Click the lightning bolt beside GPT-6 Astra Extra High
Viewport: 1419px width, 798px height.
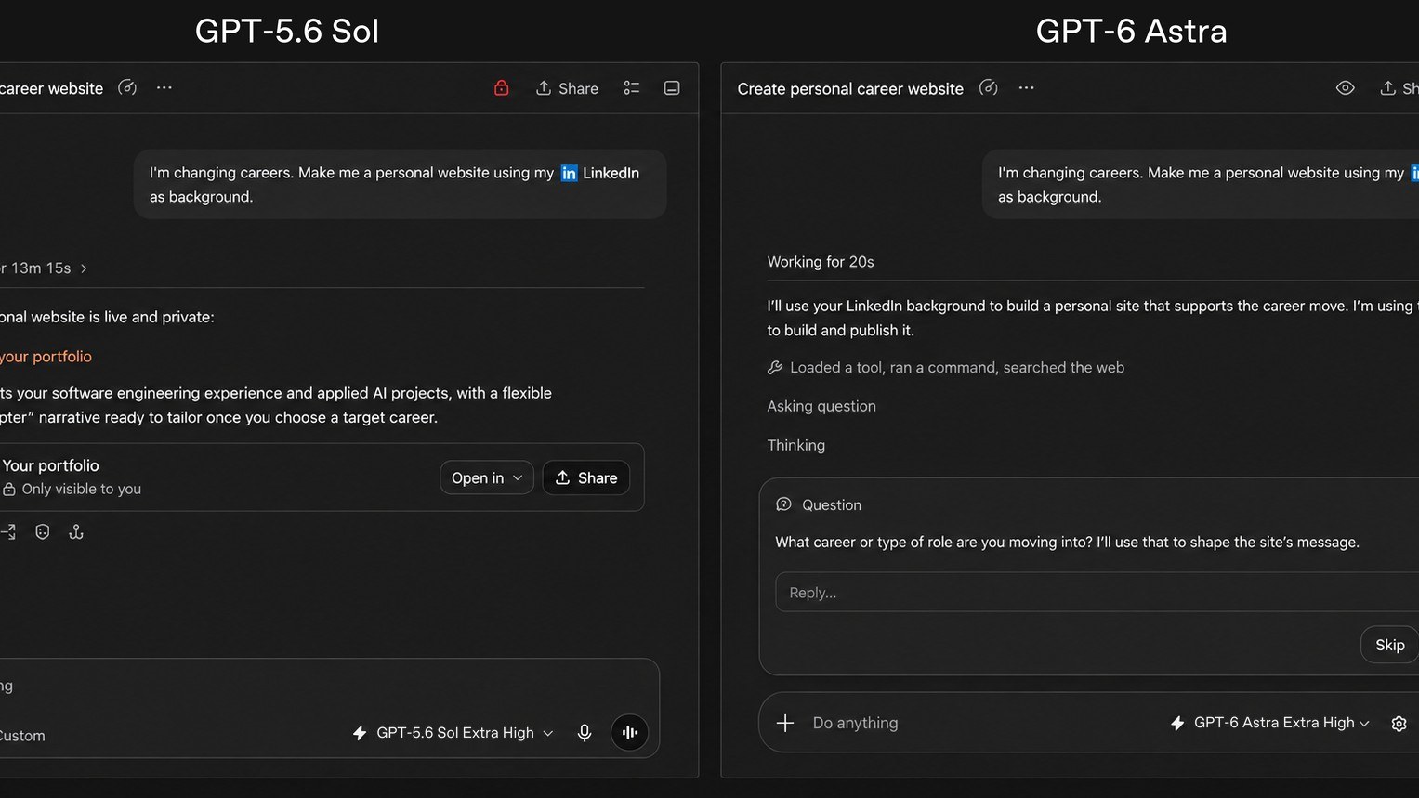tap(1177, 723)
